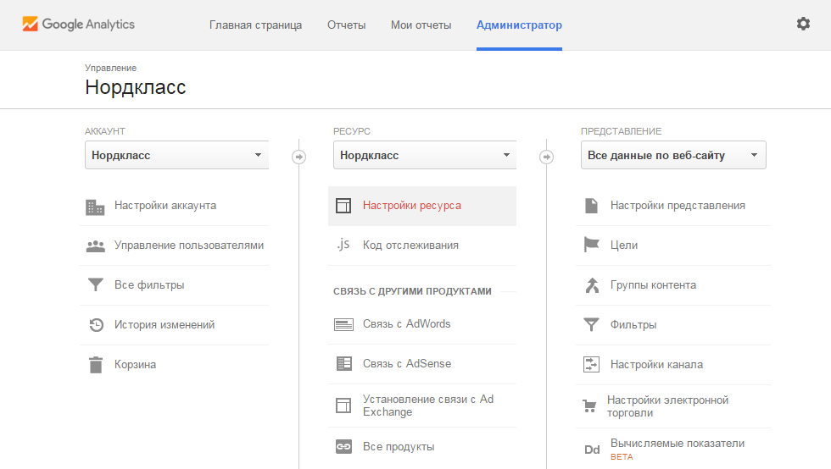Click the Dd calculated metrics icon
This screenshot has width=831, height=469.
point(592,450)
